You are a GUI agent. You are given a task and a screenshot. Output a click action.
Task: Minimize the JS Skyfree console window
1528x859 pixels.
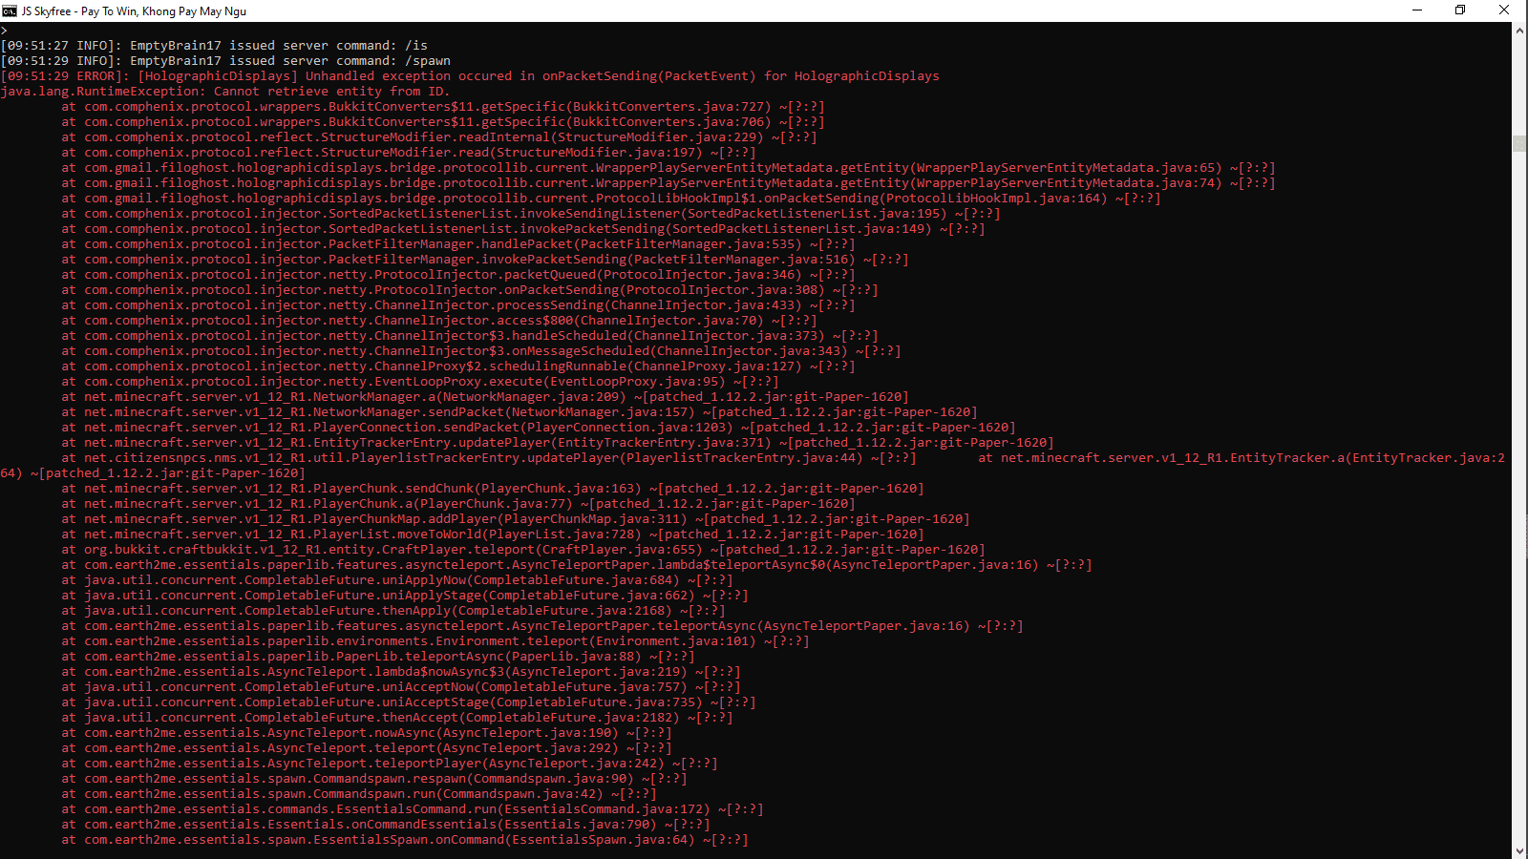pos(1417,10)
